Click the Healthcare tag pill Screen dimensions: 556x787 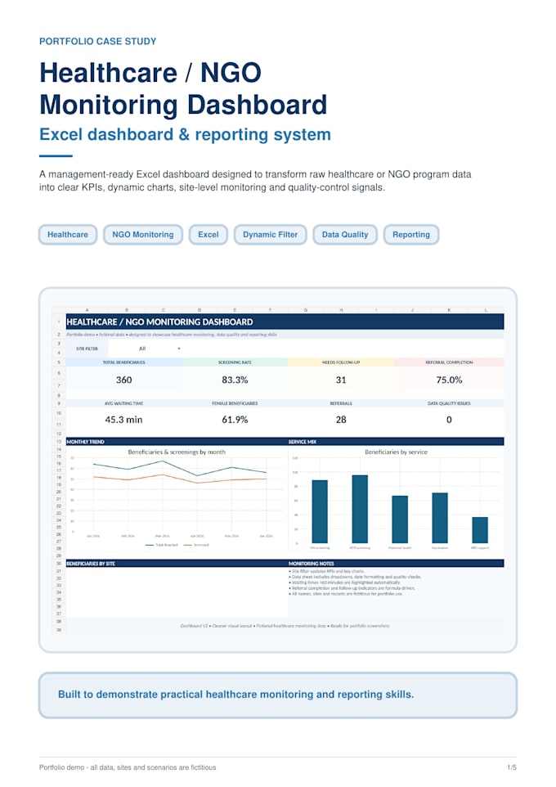[68, 235]
